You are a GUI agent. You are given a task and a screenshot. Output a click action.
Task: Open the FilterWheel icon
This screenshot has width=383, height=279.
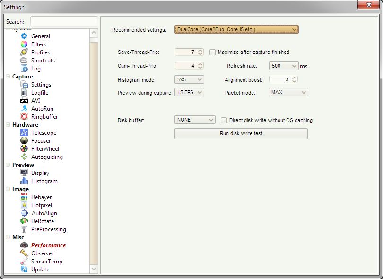click(24, 149)
